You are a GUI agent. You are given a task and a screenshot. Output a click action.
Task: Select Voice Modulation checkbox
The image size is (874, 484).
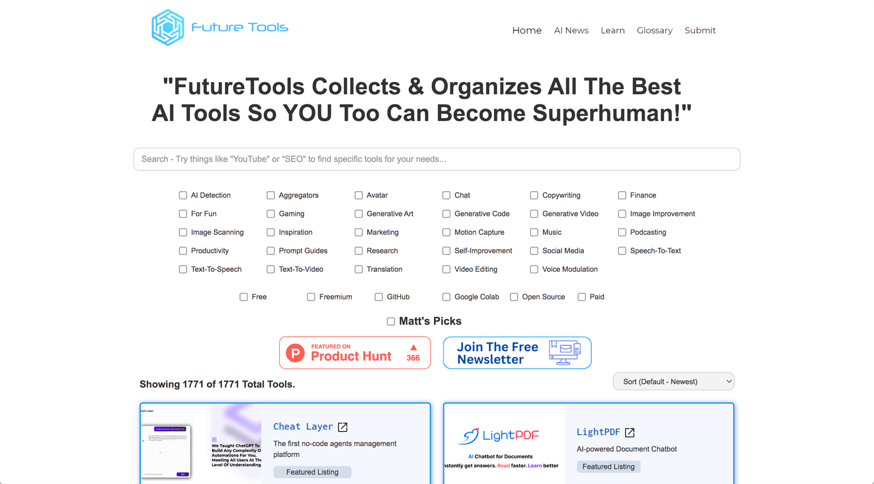[x=534, y=269]
